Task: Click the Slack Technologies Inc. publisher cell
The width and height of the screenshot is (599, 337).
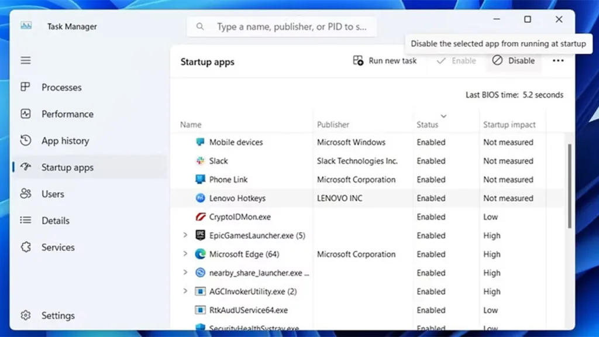Action: 357,161
